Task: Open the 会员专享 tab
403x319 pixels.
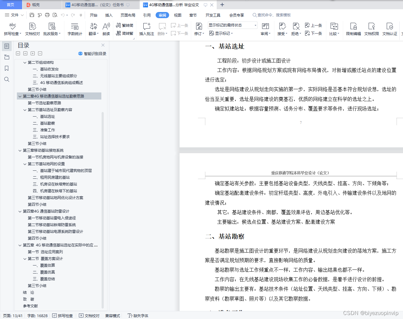Action: (x=237, y=15)
